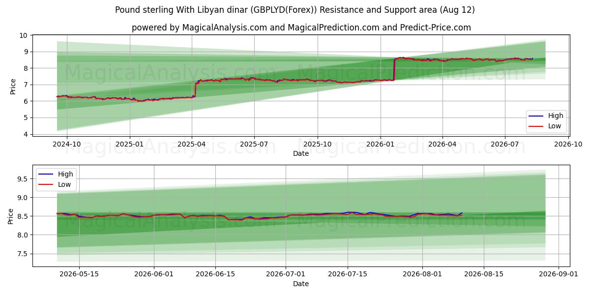
Task: Click the top chart y-axis value 4
Action: point(26,134)
